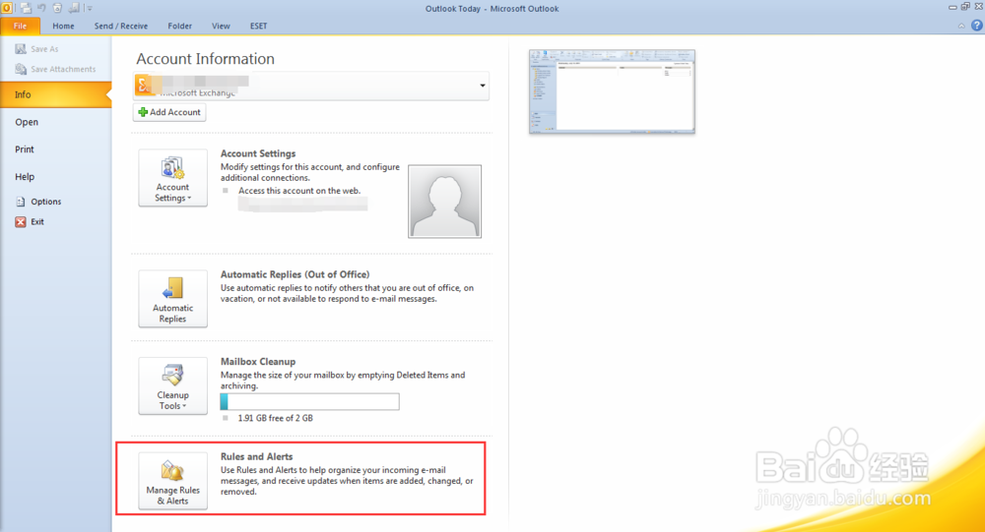Viewport: 985px width, 532px height.
Task: Click the 'Access this account on the web.' text
Action: point(299,191)
